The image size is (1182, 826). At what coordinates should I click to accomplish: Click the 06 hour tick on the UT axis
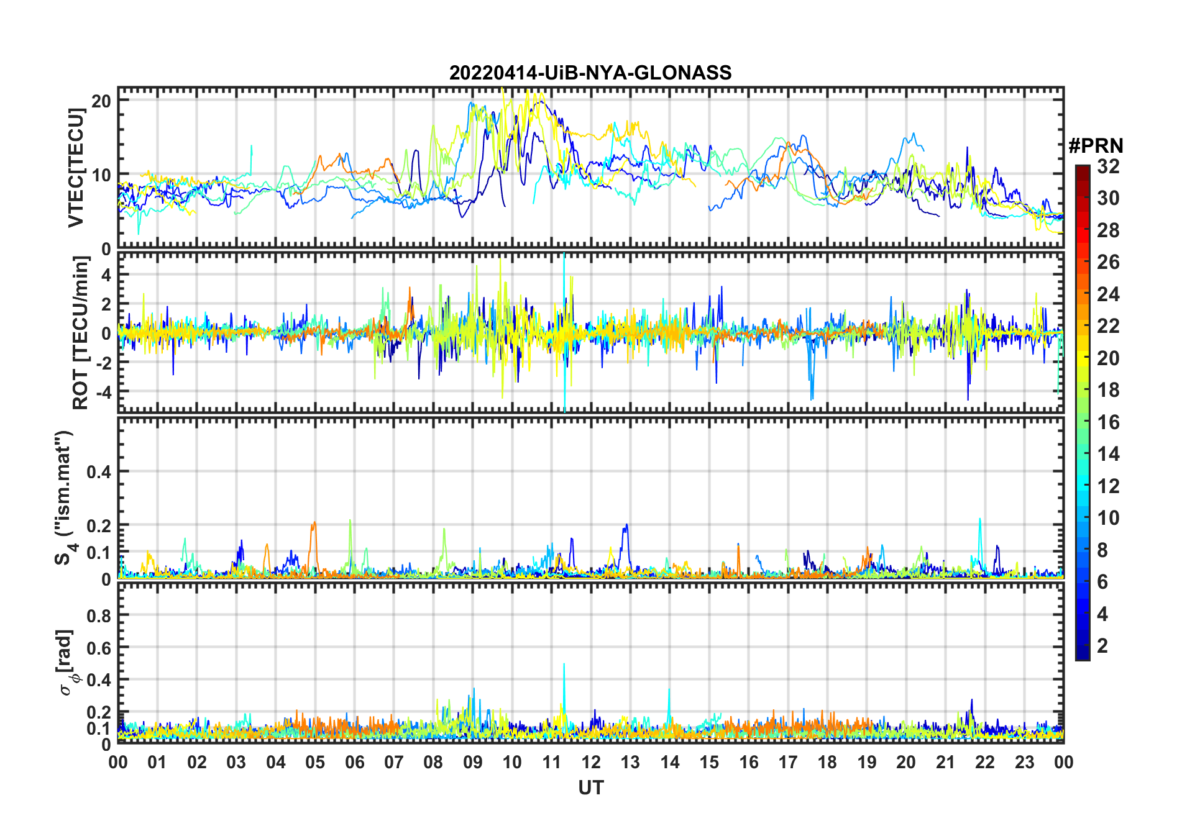354,762
